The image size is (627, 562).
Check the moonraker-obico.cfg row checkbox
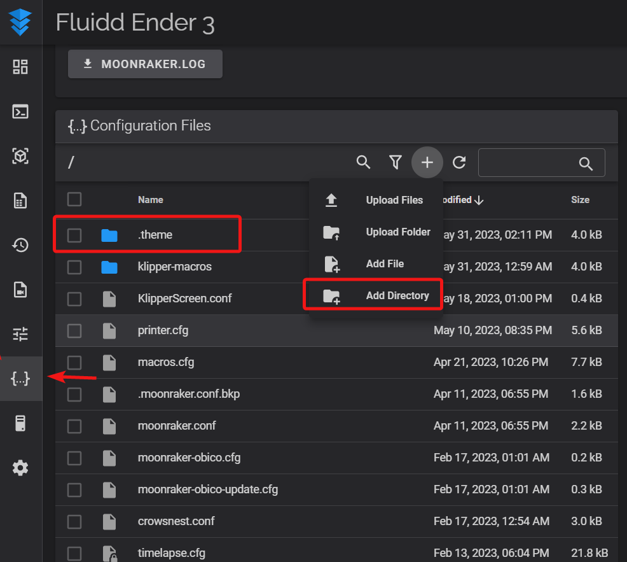pyautogui.click(x=74, y=458)
